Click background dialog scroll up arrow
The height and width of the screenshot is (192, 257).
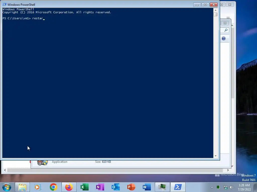coord(232,25)
